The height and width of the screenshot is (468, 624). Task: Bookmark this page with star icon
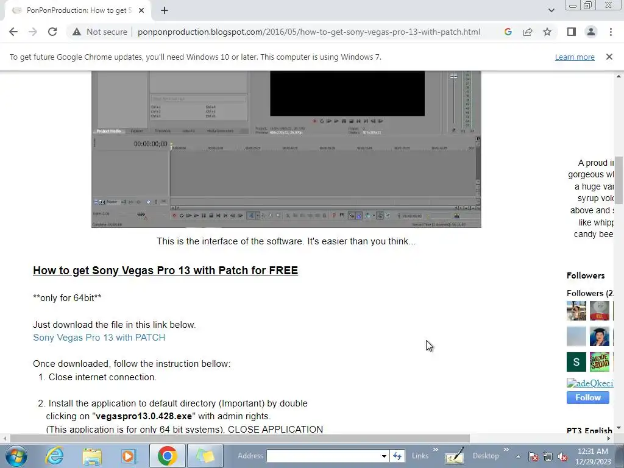coord(547,32)
